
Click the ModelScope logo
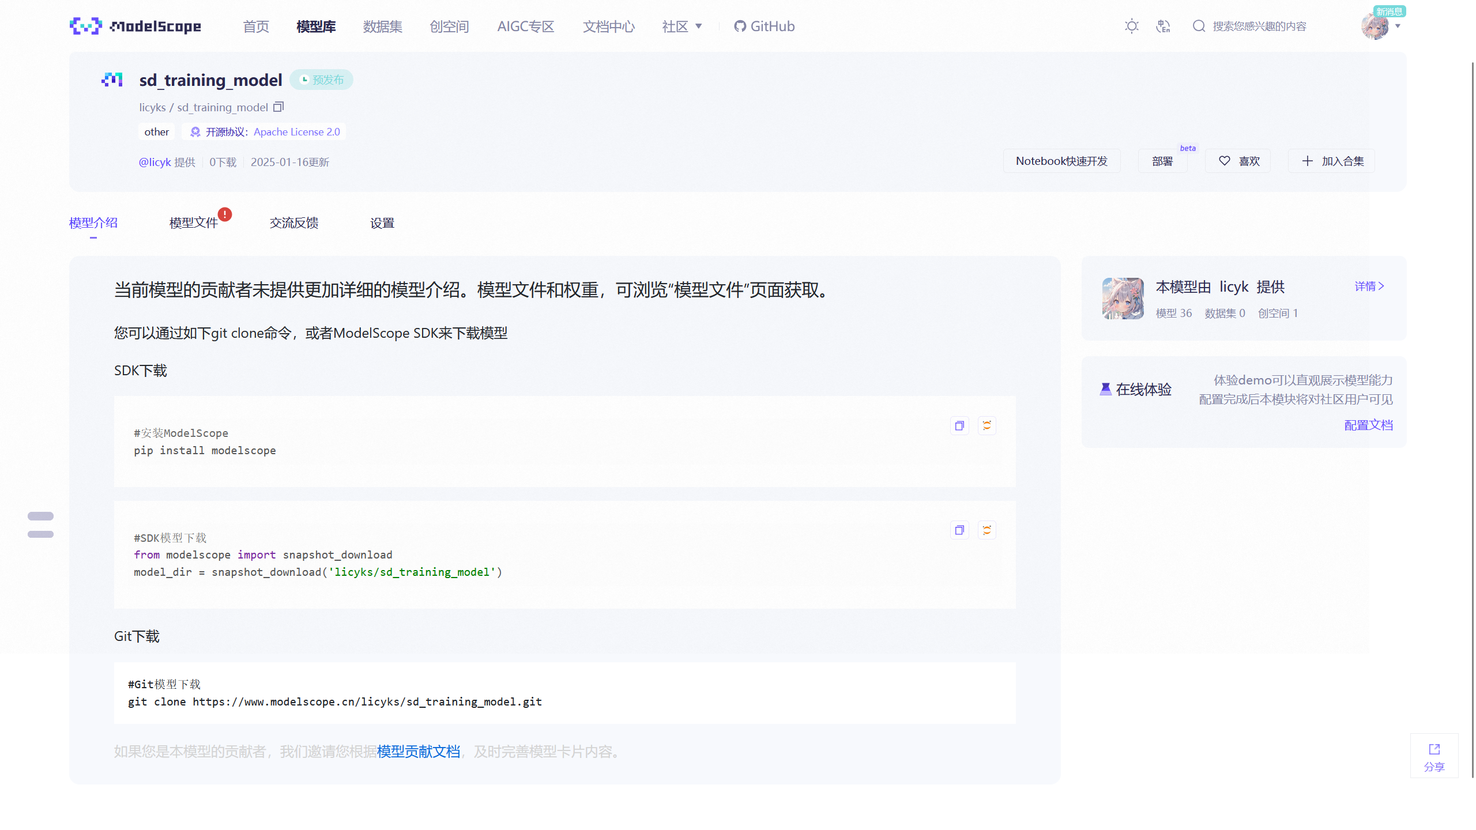tap(135, 26)
